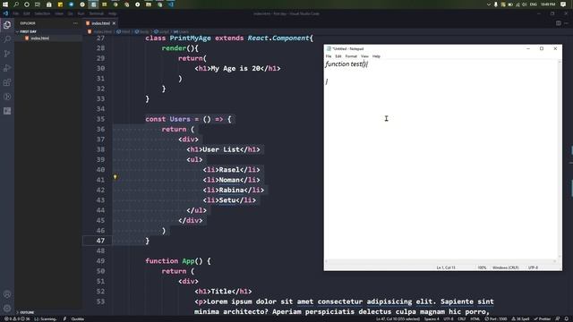This screenshot has height=322, width=573.
Task: Click the errors and warnings status indicator
Action: [x=17, y=319]
